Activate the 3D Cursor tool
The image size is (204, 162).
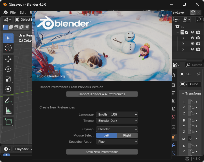pyautogui.click(x=8, y=48)
